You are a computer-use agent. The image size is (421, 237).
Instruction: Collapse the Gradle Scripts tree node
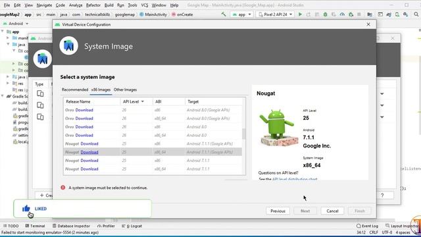[3, 96]
